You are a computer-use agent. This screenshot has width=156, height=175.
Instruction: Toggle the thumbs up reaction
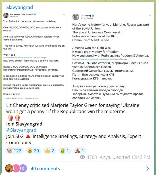coord(49,151)
